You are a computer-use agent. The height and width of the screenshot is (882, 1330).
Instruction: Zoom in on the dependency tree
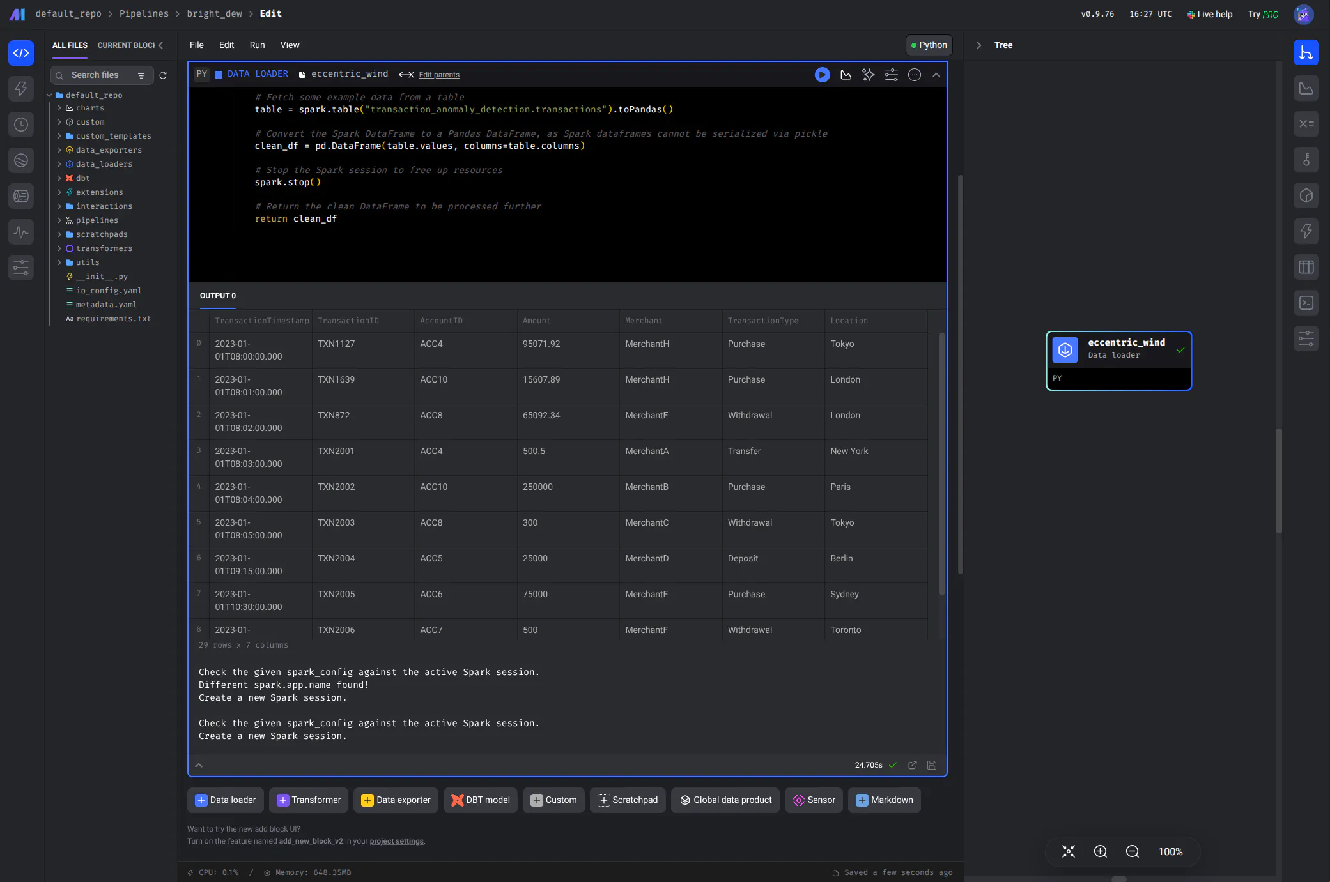(x=1100, y=851)
